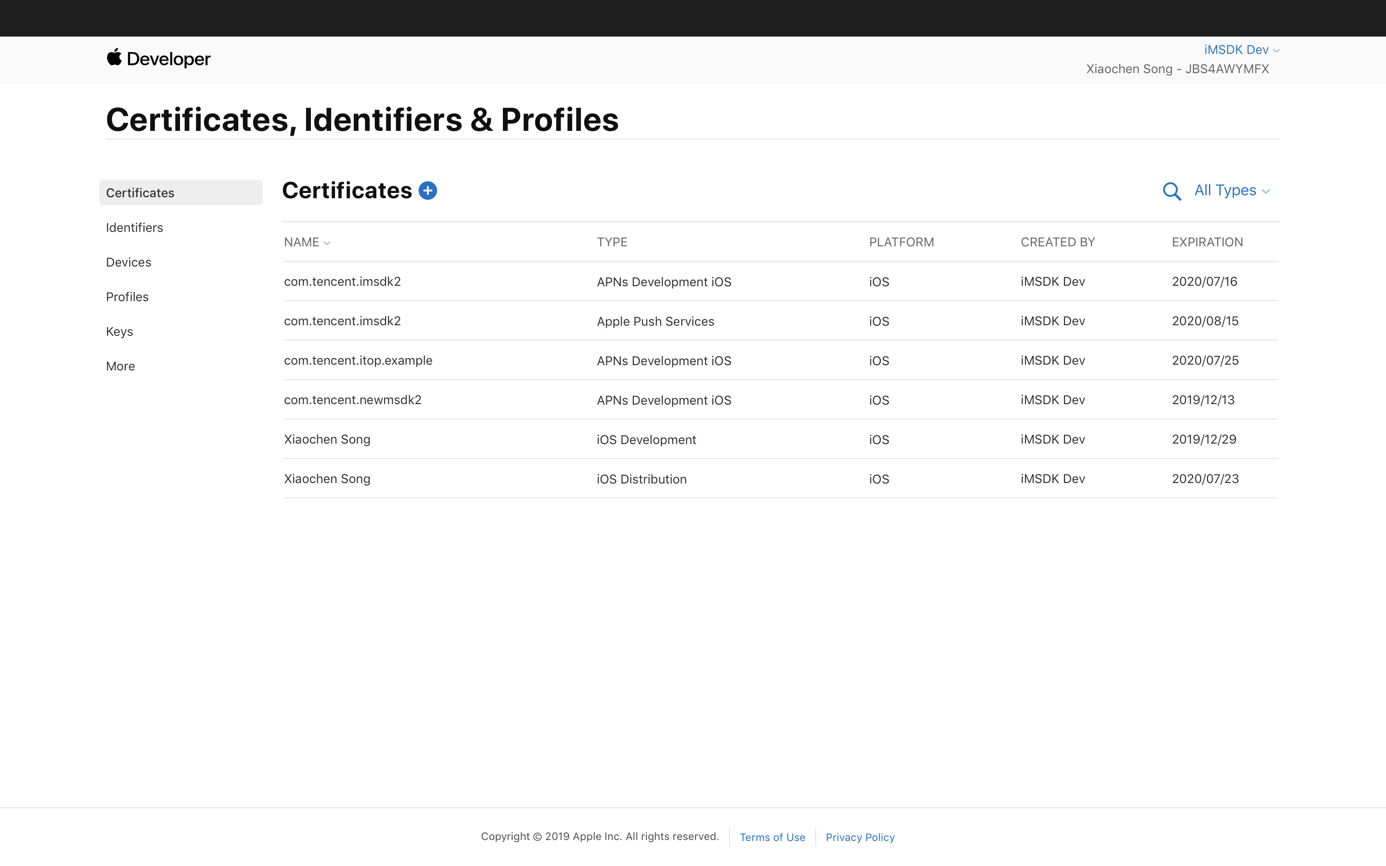This screenshot has height=866, width=1386.
Task: Open com.tencent.imsdk2 Apple Push Services certificate
Action: coord(781,321)
